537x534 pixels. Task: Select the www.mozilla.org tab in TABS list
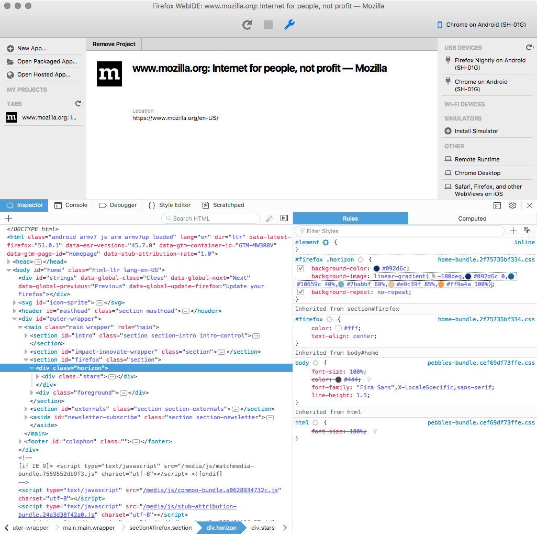pyautogui.click(x=43, y=117)
